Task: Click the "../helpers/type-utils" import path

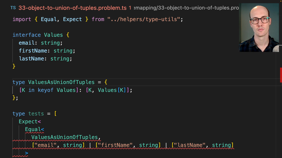Action: pyautogui.click(x=145, y=19)
